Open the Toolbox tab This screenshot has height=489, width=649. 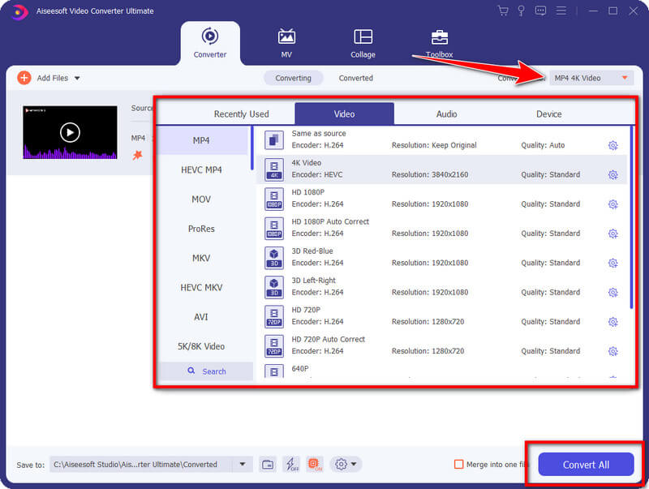439,44
